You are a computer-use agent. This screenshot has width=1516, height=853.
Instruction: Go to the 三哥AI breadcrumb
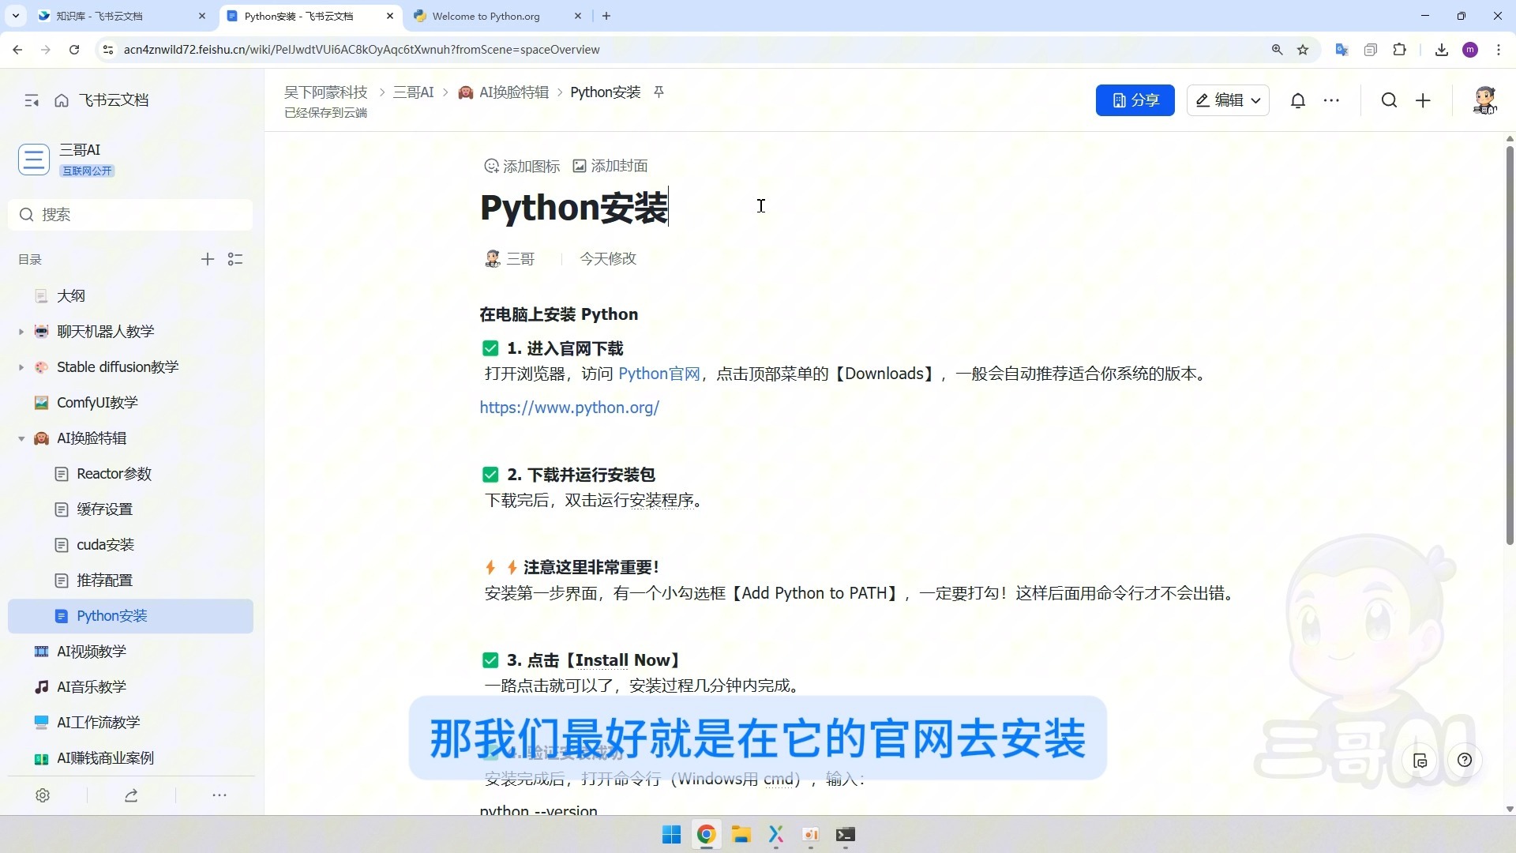414,92
